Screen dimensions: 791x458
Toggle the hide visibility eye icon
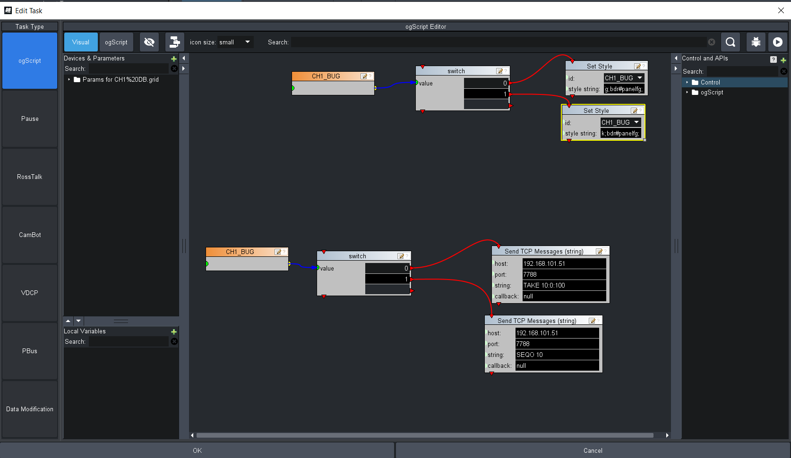point(149,42)
